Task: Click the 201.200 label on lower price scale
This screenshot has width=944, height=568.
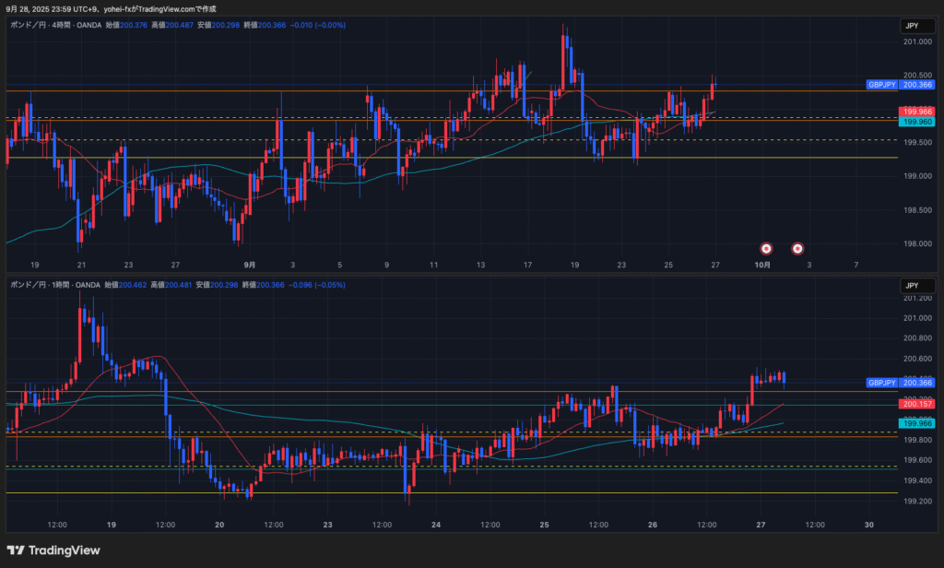Action: [x=916, y=298]
